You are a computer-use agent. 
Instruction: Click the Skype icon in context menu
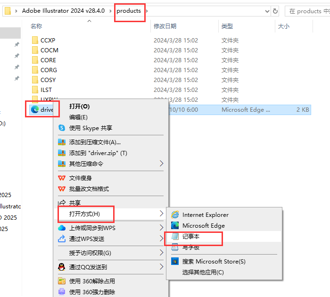click(62, 128)
